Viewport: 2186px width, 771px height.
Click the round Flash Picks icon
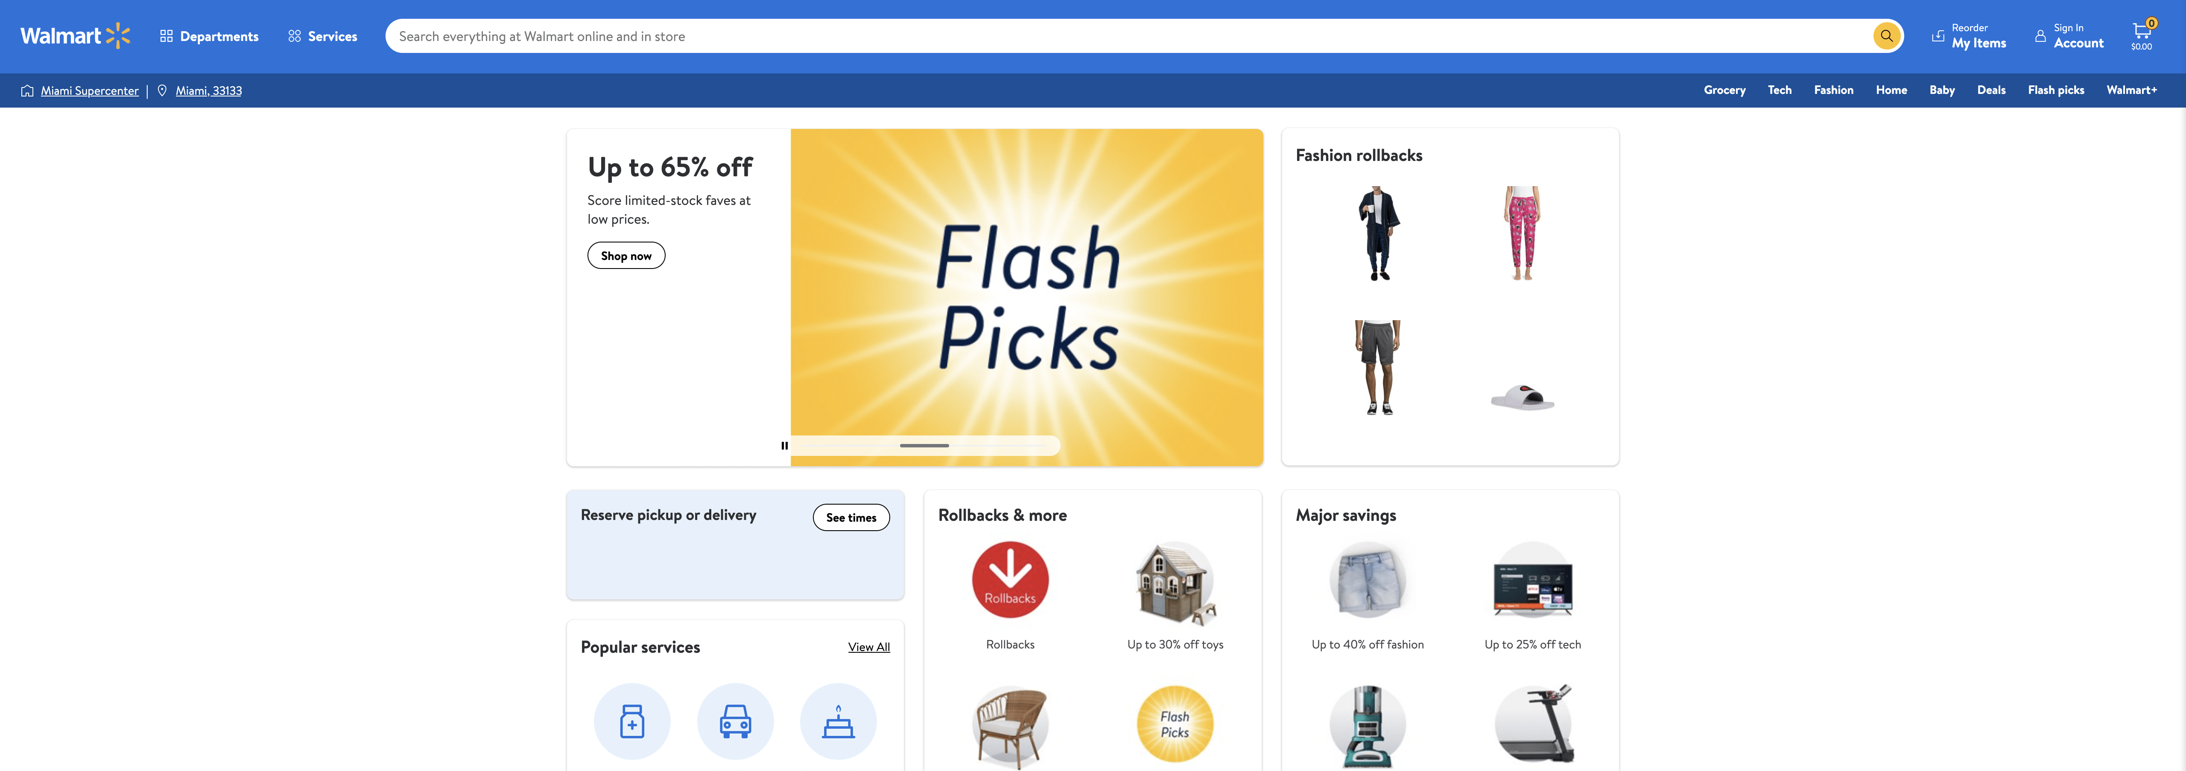[x=1175, y=724]
